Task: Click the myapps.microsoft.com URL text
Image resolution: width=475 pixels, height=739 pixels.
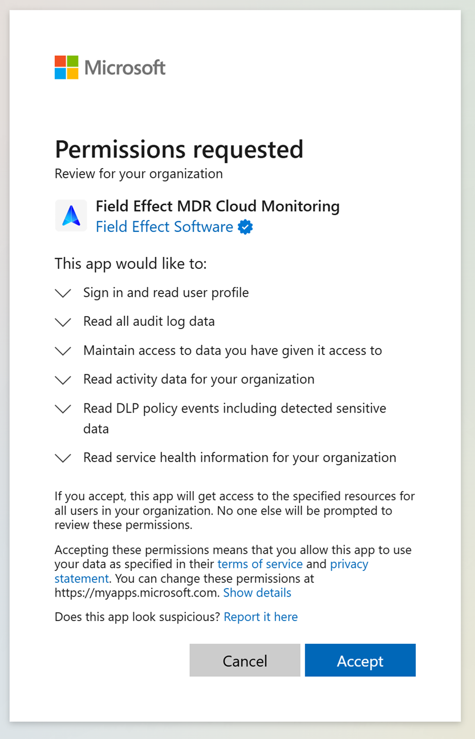Action: [x=136, y=593]
